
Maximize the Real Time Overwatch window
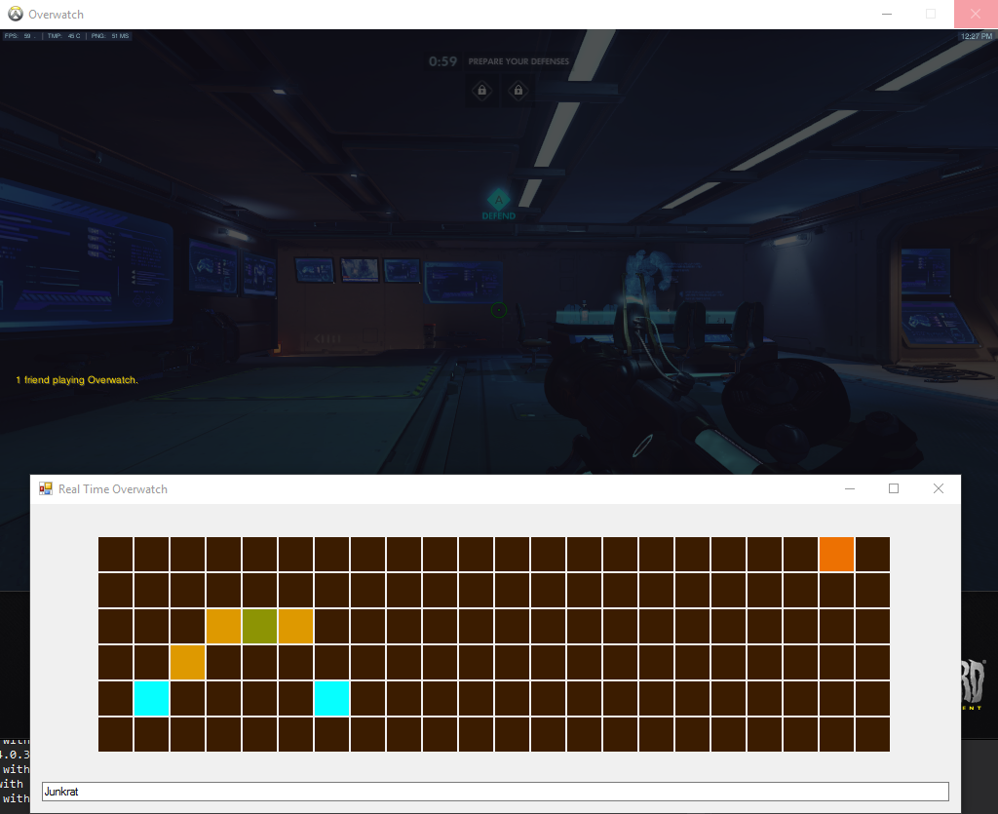point(894,488)
